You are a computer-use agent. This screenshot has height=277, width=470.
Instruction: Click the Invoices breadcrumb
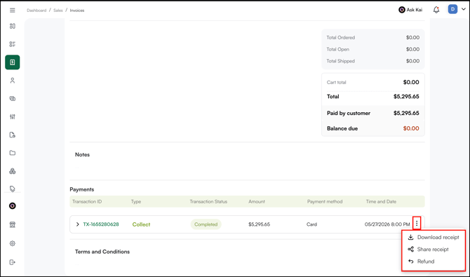[x=77, y=11]
